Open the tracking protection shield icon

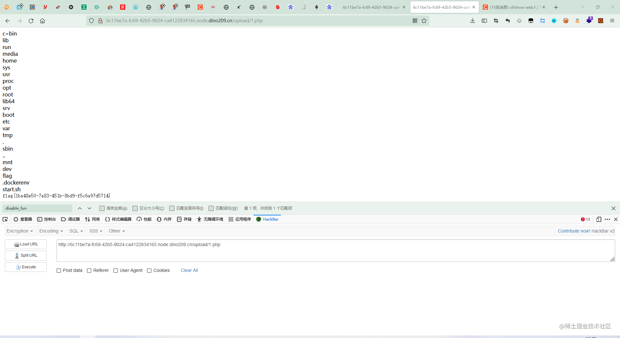coord(91,21)
